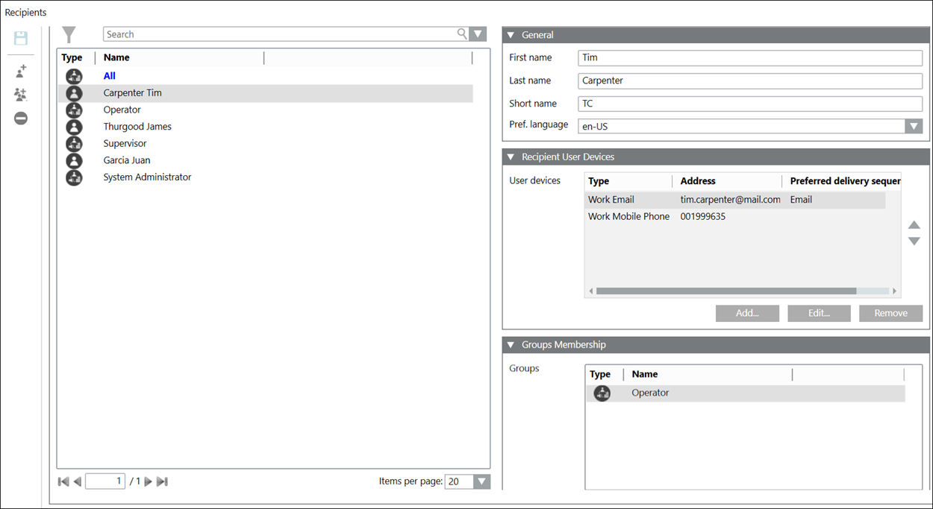Click the search magnifier icon
This screenshot has width=933, height=509.
tap(462, 34)
